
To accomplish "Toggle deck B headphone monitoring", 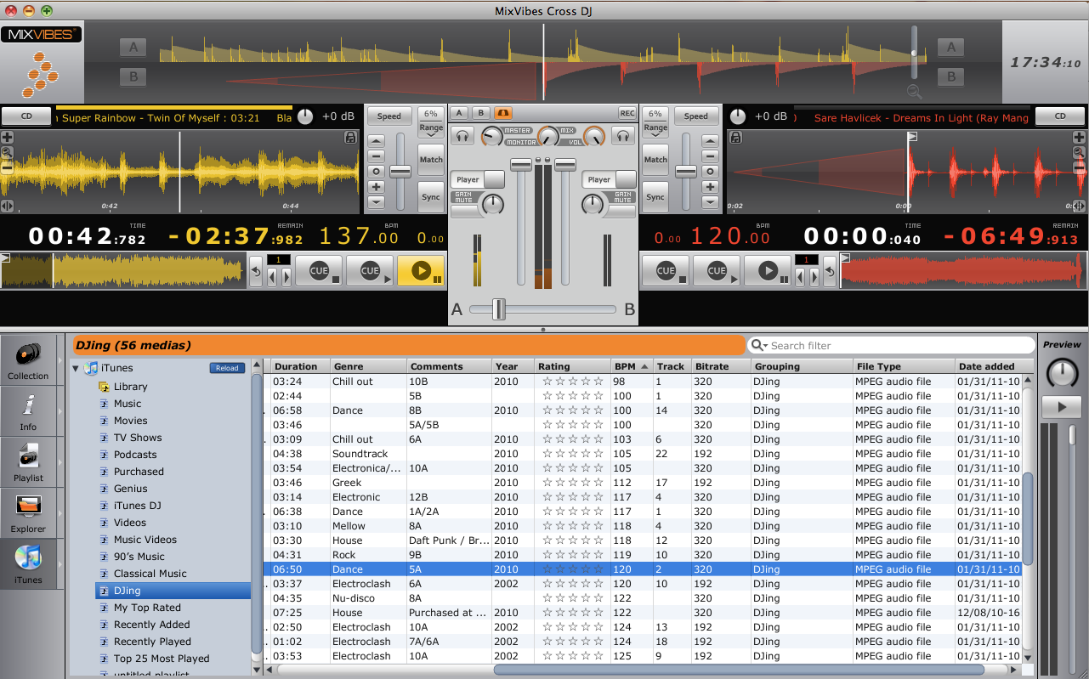I will click(x=623, y=135).
